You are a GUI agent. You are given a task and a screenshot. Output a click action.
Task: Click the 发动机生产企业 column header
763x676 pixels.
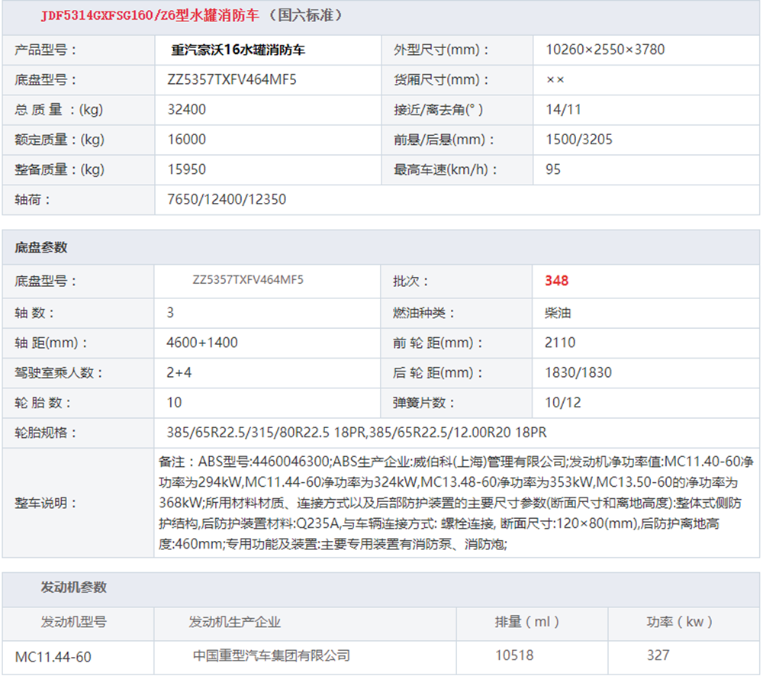tap(234, 622)
